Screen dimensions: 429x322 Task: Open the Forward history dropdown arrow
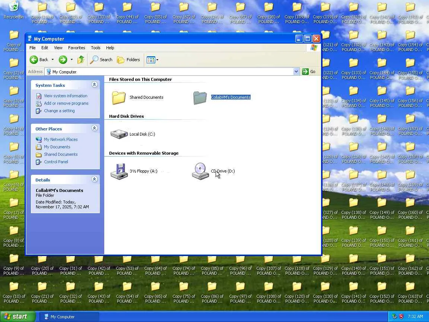(x=71, y=59)
